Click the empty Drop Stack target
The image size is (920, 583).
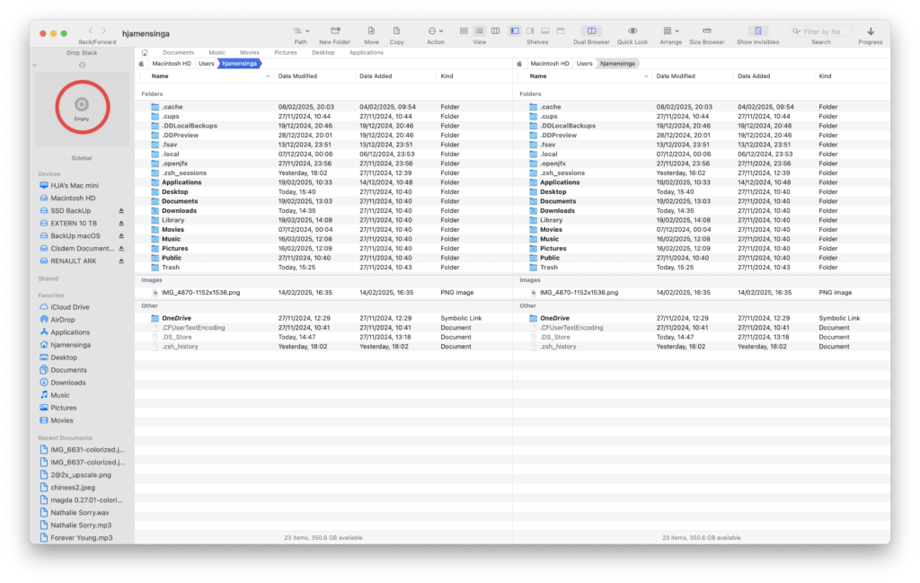pos(82,107)
